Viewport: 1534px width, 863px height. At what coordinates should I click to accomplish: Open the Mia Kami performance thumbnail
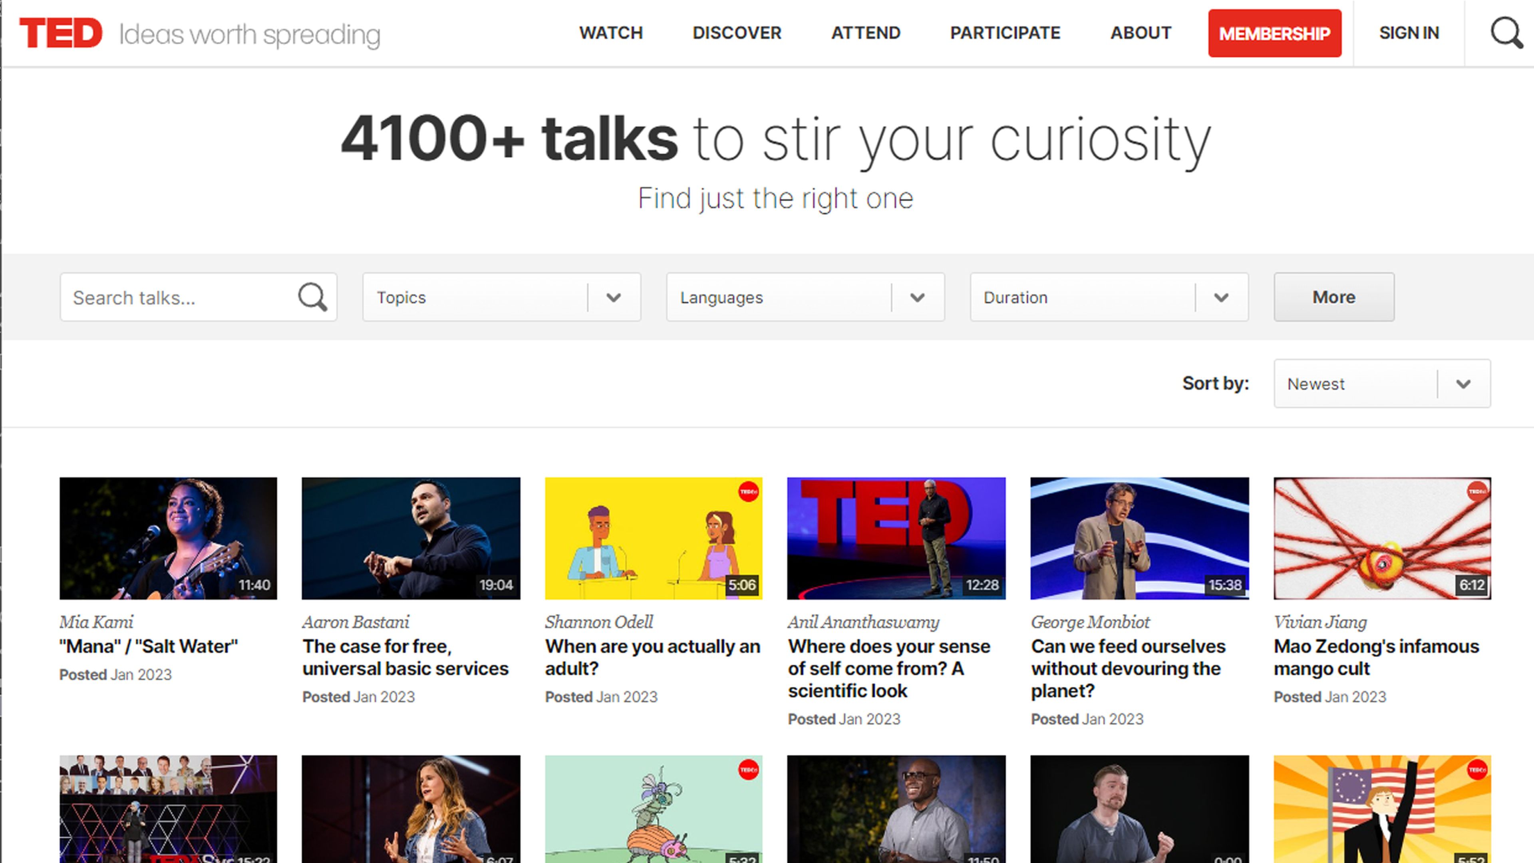[168, 538]
